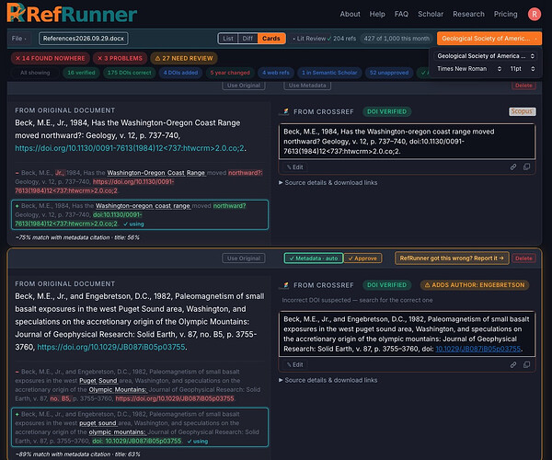Click the 427 of 1,000 this month badge
This screenshot has width=552, height=460.
coord(397,39)
